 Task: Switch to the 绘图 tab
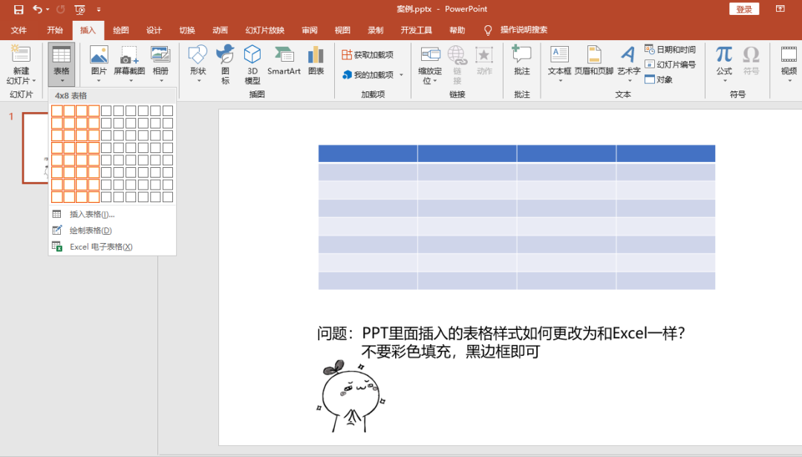[x=121, y=30]
